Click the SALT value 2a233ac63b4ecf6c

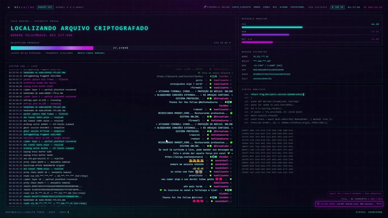263,79
